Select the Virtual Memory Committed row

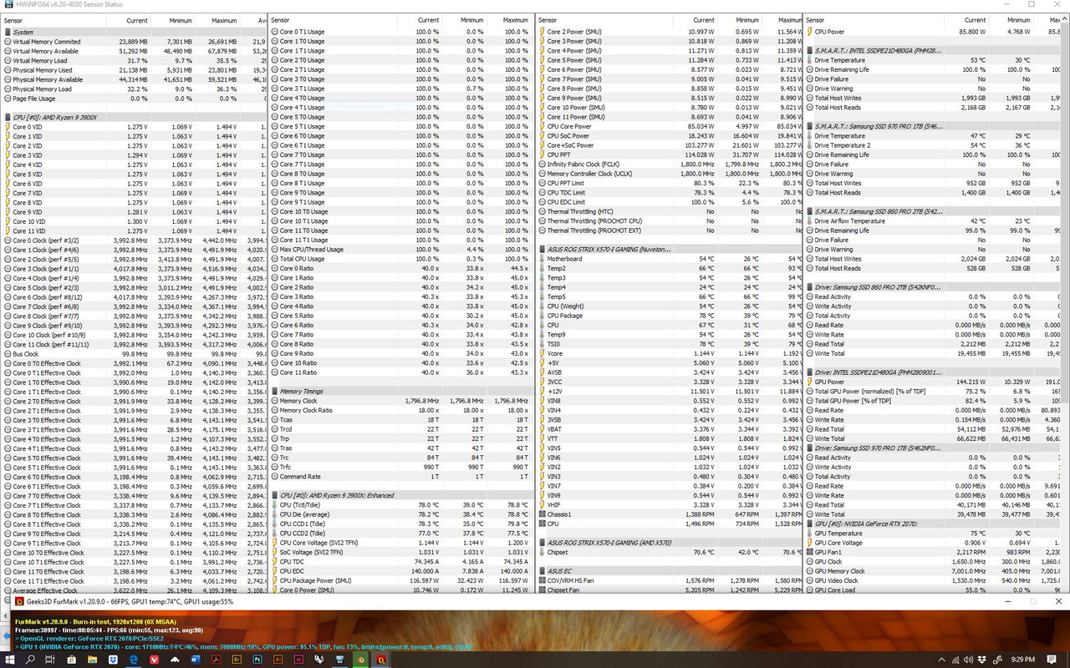pyautogui.click(x=134, y=41)
